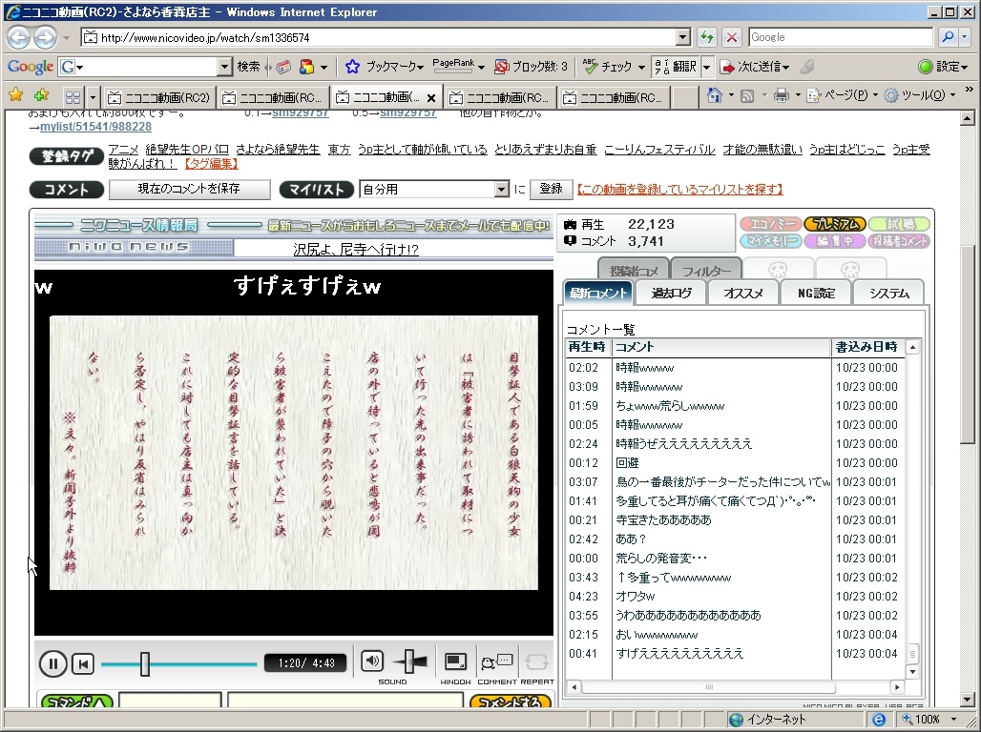Switch to システム tab

point(889,294)
